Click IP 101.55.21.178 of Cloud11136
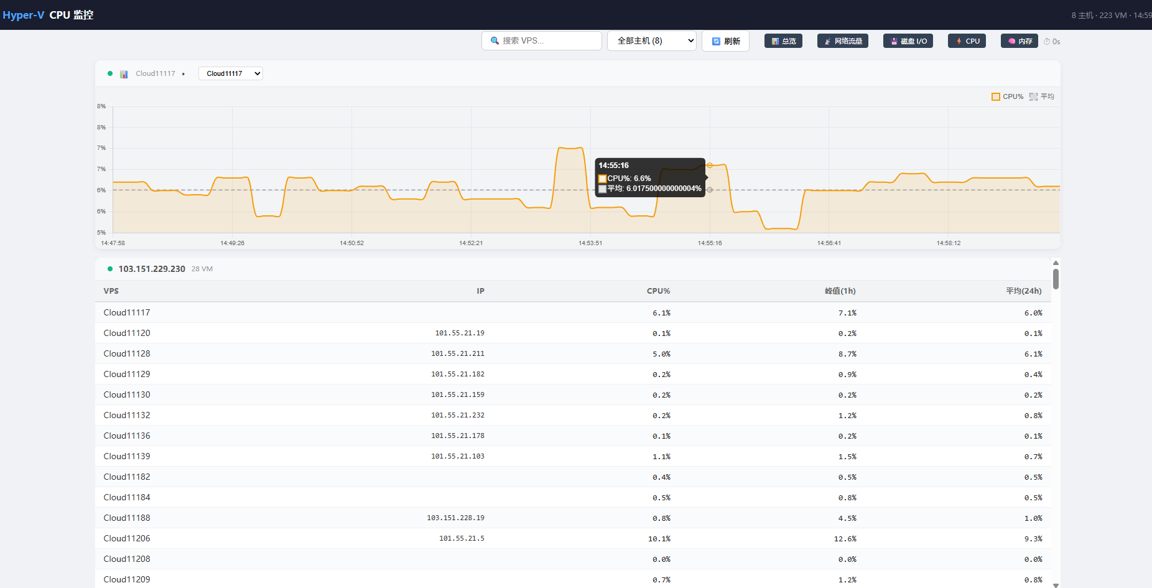 click(458, 436)
